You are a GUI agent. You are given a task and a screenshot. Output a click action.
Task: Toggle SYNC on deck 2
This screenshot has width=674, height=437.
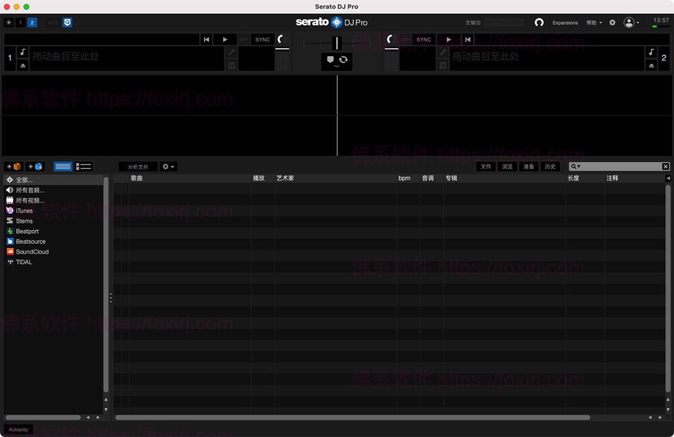pyautogui.click(x=423, y=40)
